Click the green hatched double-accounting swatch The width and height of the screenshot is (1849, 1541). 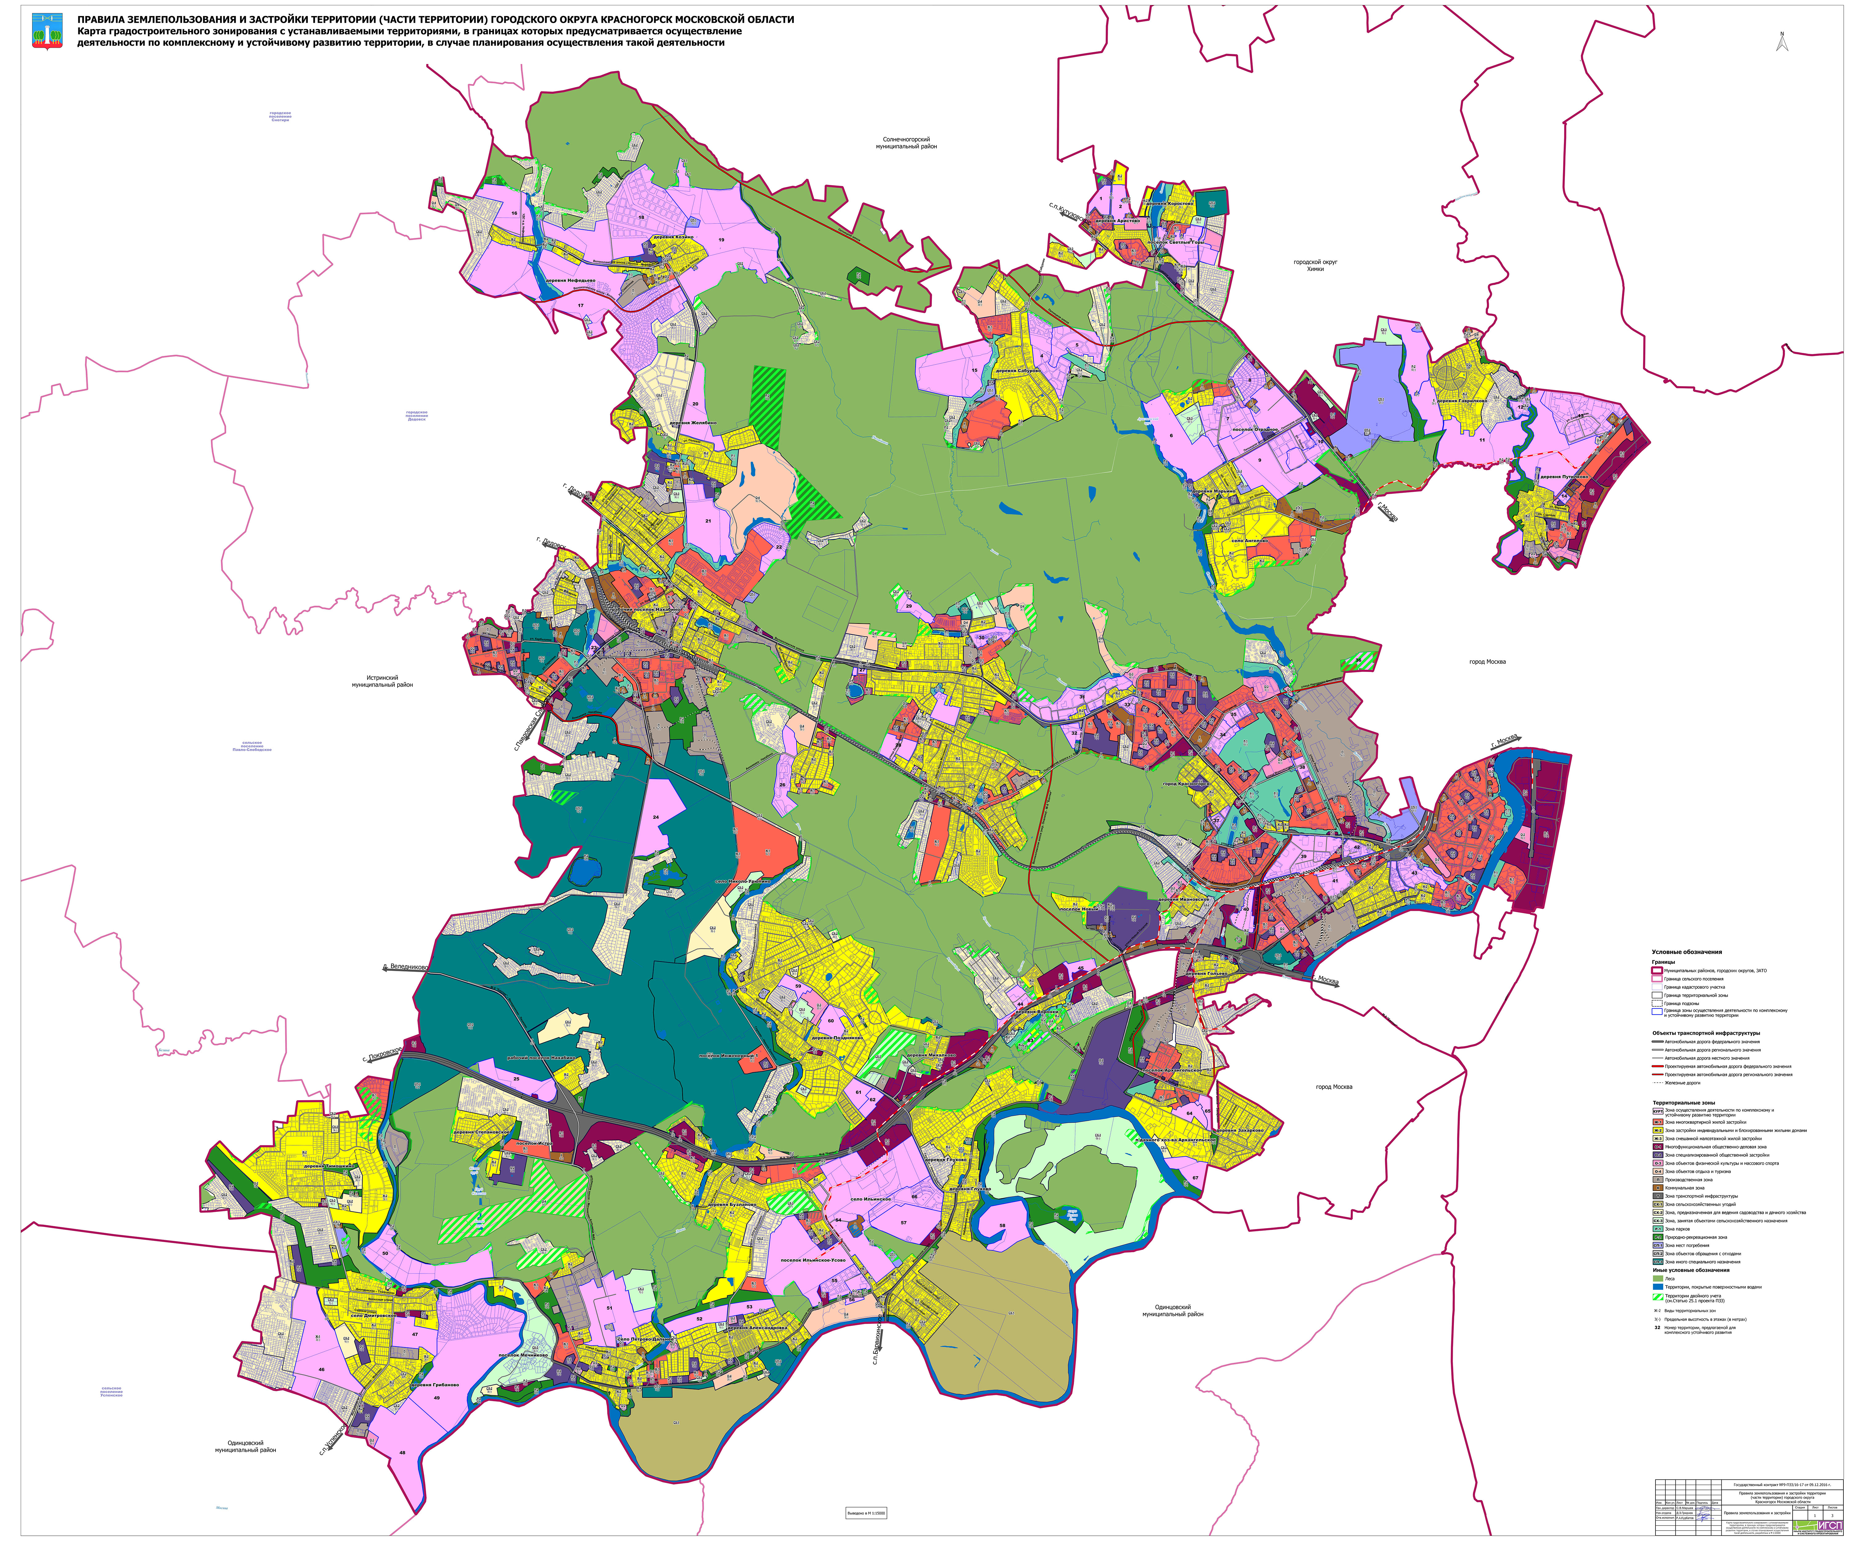click(x=1658, y=1297)
